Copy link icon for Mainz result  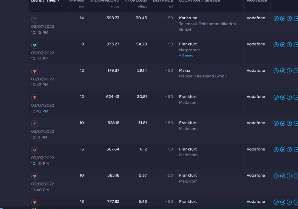276,71
